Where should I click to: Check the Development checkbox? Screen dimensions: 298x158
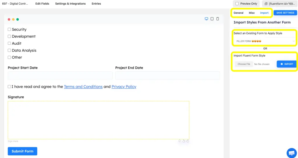click(9, 36)
